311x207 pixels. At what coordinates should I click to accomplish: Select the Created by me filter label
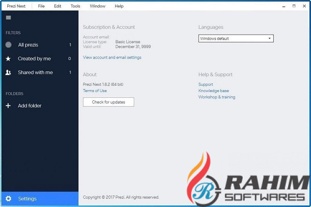34,58
